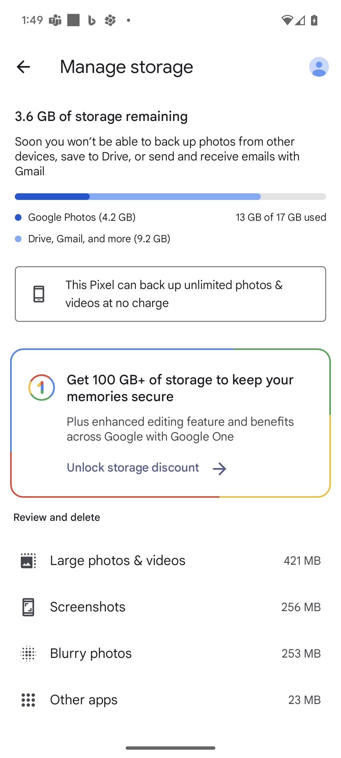Tap the storage usage progress bar
Screen dimensions: 341x758
click(170, 196)
